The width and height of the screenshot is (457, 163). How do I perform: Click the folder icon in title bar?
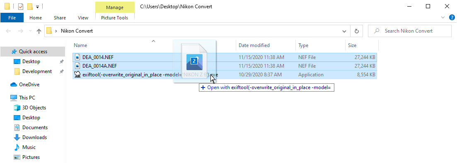(x=7, y=6)
